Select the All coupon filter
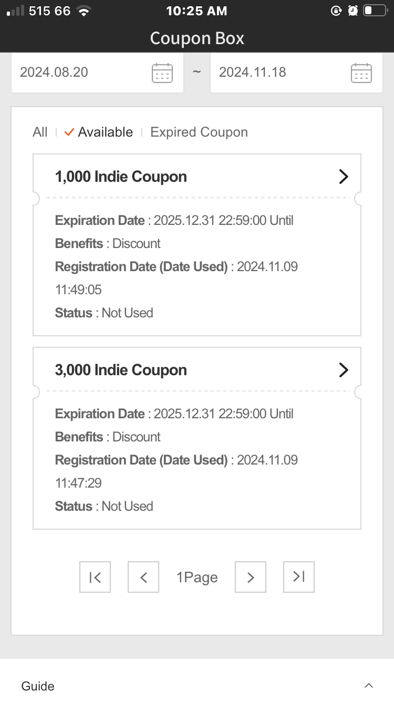 [x=40, y=132]
